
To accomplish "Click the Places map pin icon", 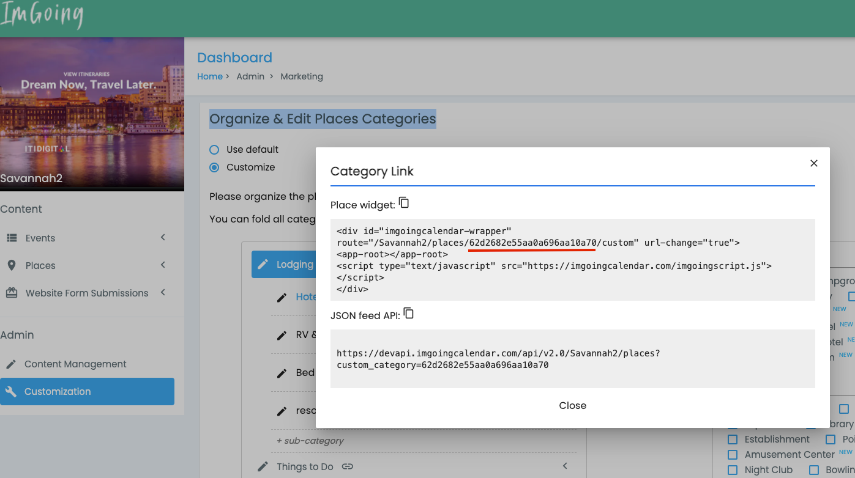I will pos(12,265).
